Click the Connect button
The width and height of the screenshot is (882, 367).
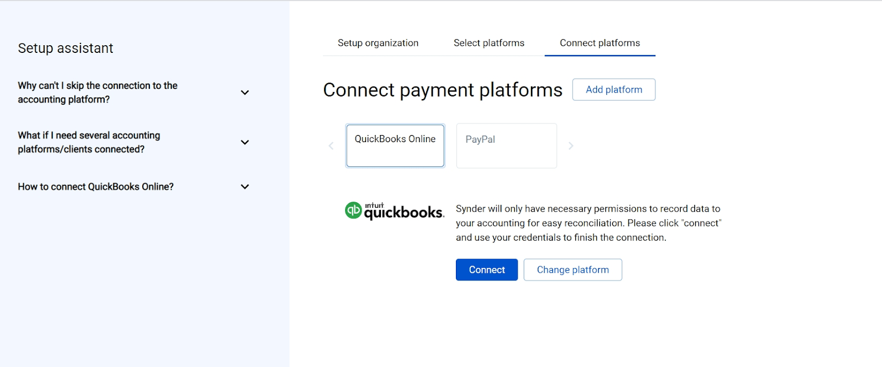coord(486,269)
